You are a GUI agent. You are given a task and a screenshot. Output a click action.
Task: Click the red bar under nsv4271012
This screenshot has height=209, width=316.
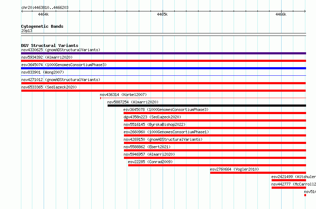(x=163, y=83)
